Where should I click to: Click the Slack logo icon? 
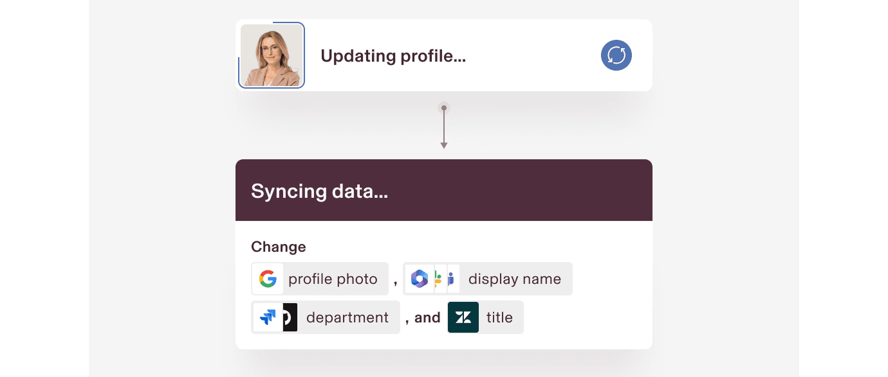point(439,279)
